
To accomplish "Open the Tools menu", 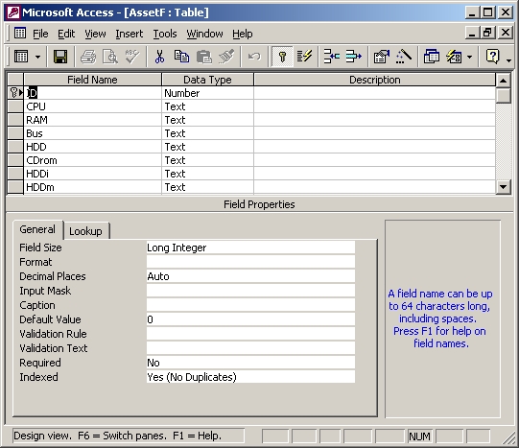I will point(165,34).
